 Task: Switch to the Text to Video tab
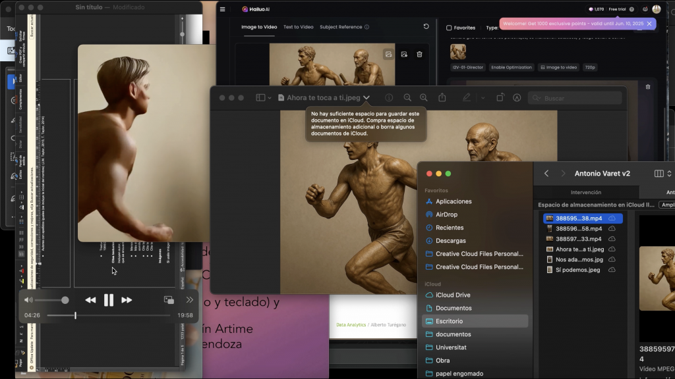(x=298, y=27)
